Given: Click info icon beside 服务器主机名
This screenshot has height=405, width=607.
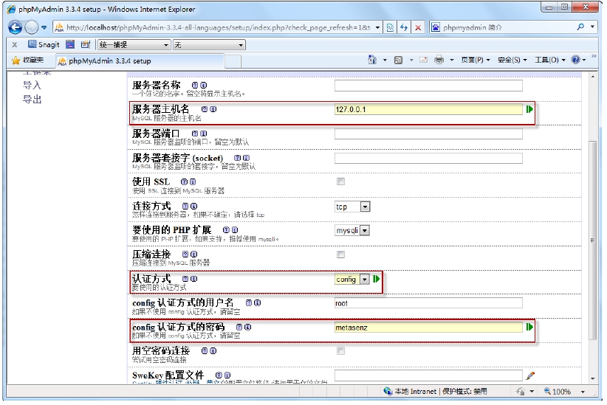Looking at the screenshot, I should point(213,109).
